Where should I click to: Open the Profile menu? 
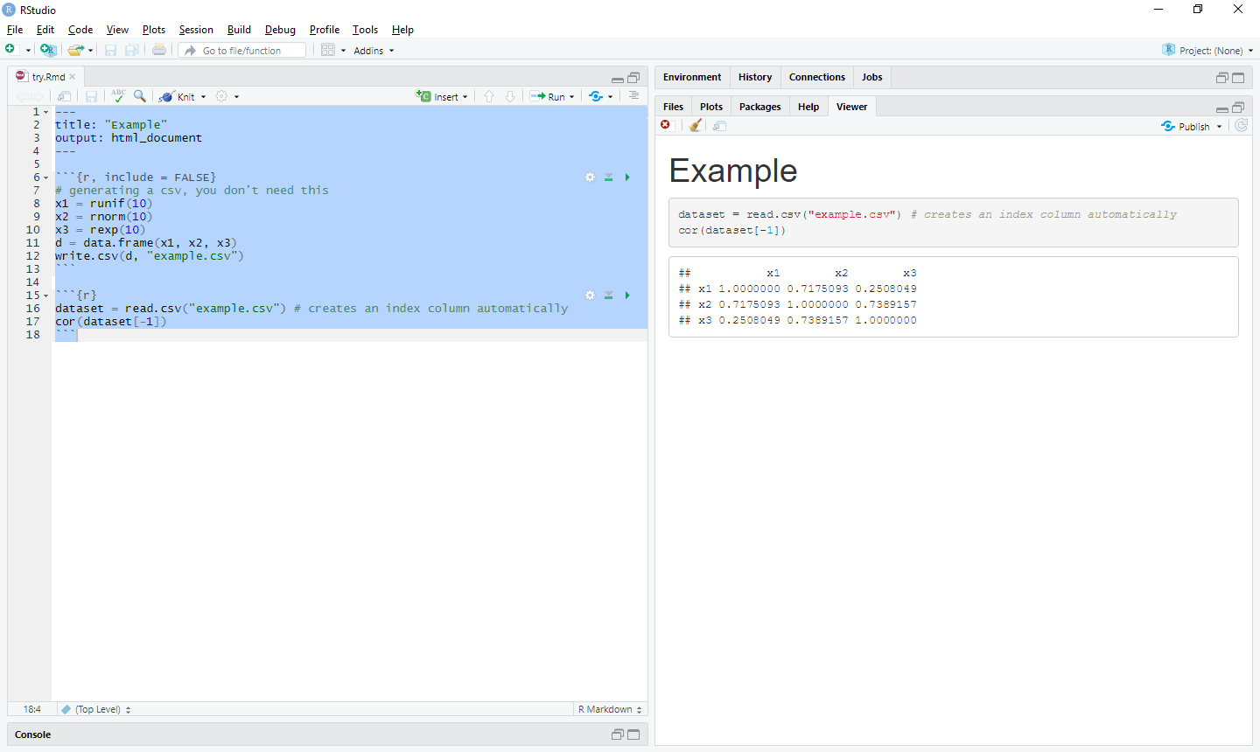(325, 30)
